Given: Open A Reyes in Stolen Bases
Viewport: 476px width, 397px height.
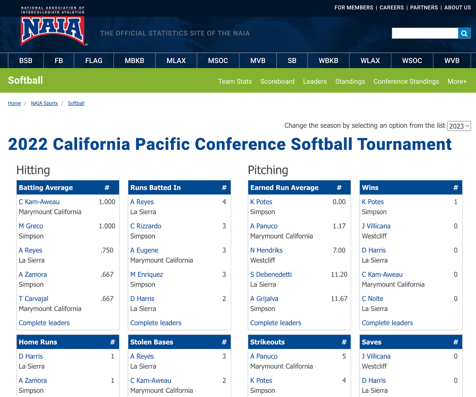Looking at the screenshot, I should pos(142,356).
